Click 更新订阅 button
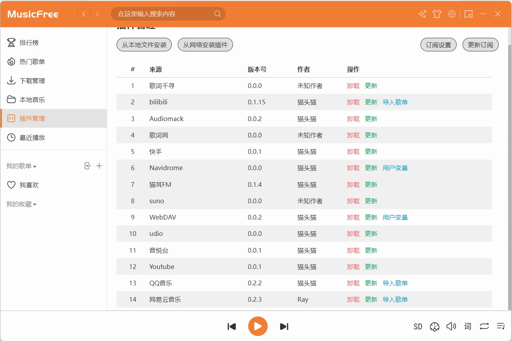This screenshot has height=341, width=512. click(480, 45)
